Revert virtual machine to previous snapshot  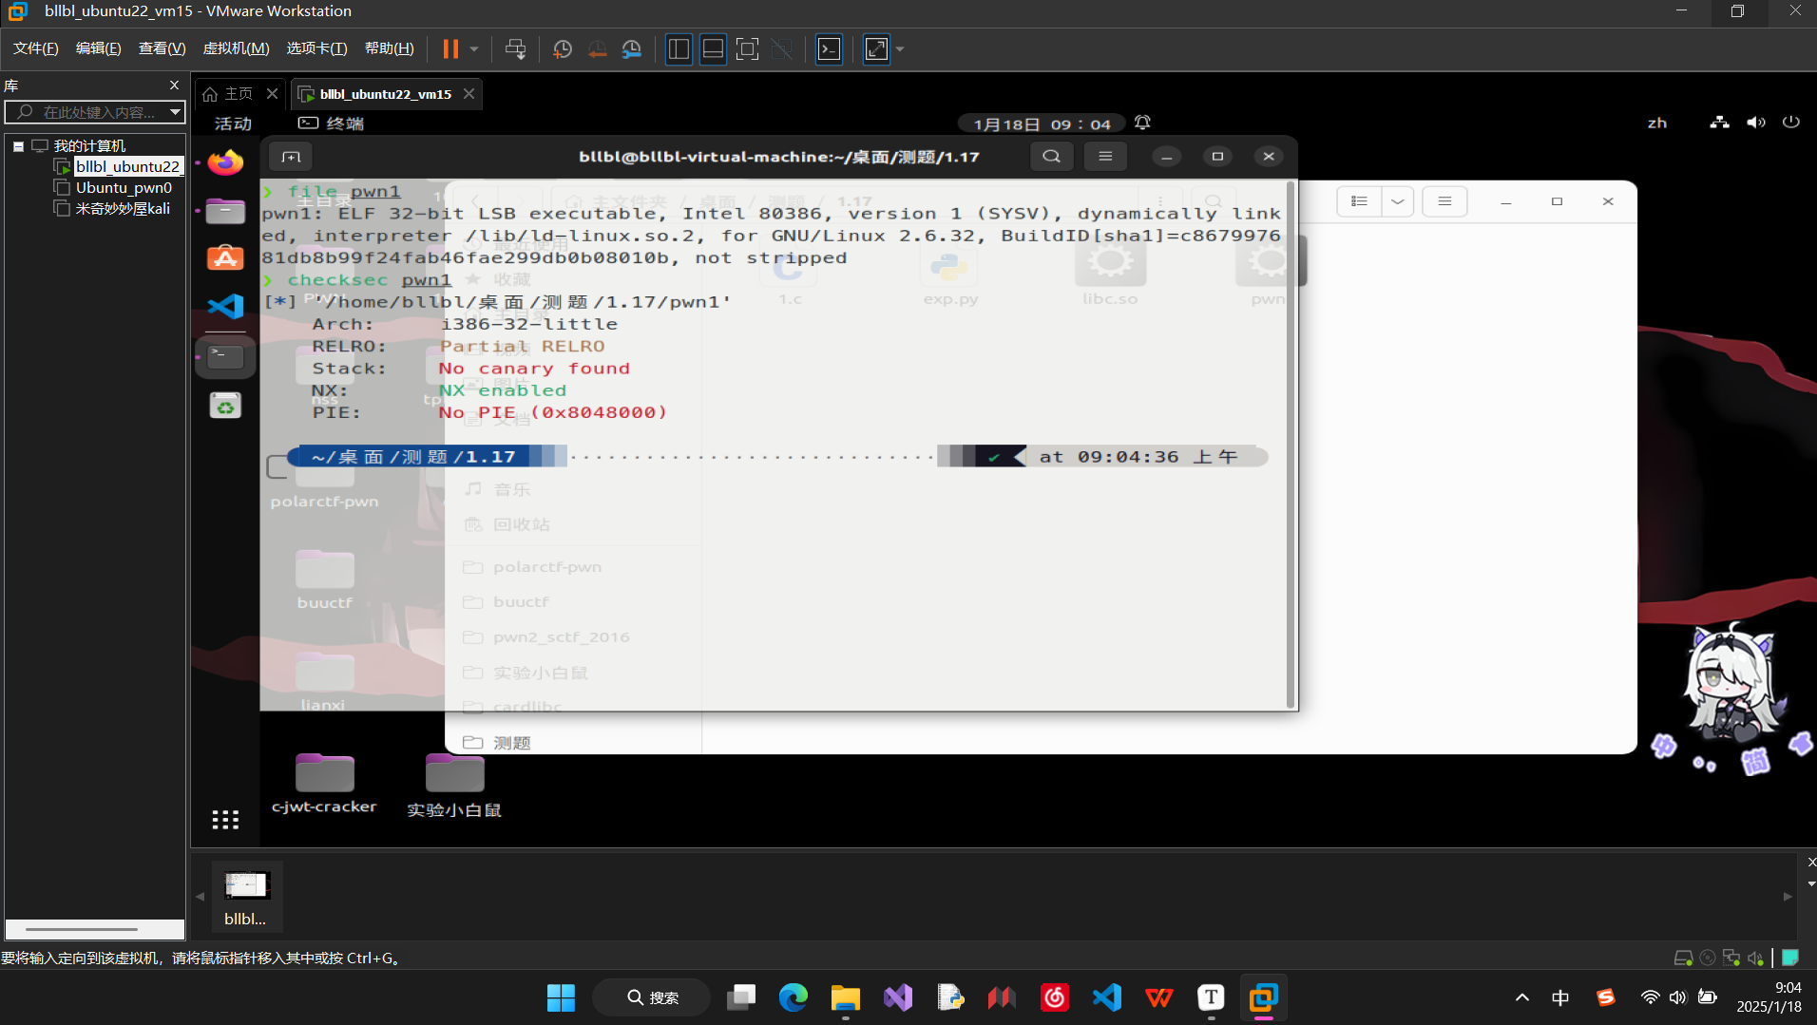click(x=597, y=48)
